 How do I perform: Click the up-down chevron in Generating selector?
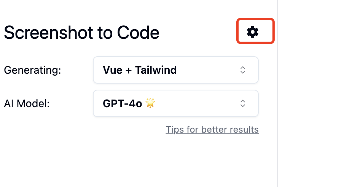pos(243,70)
